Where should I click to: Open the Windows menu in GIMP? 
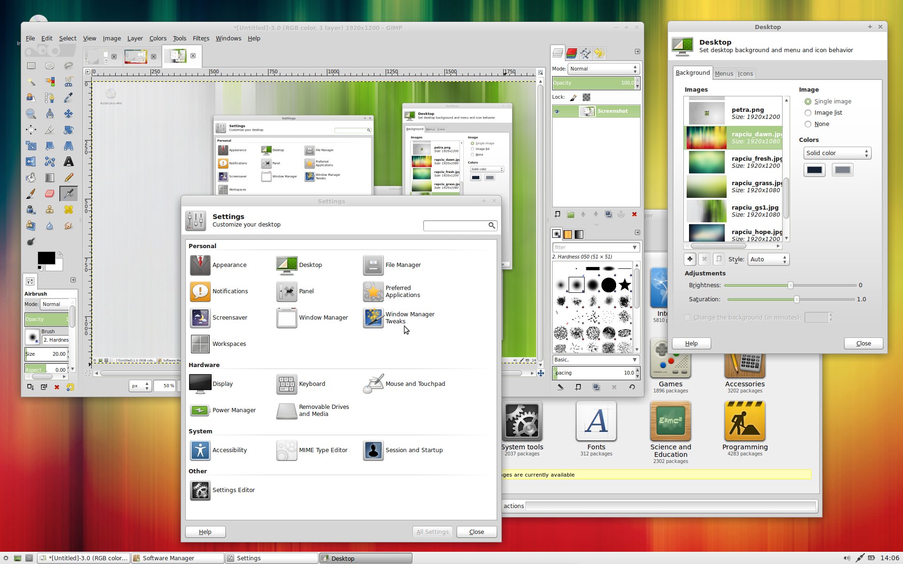pos(229,39)
